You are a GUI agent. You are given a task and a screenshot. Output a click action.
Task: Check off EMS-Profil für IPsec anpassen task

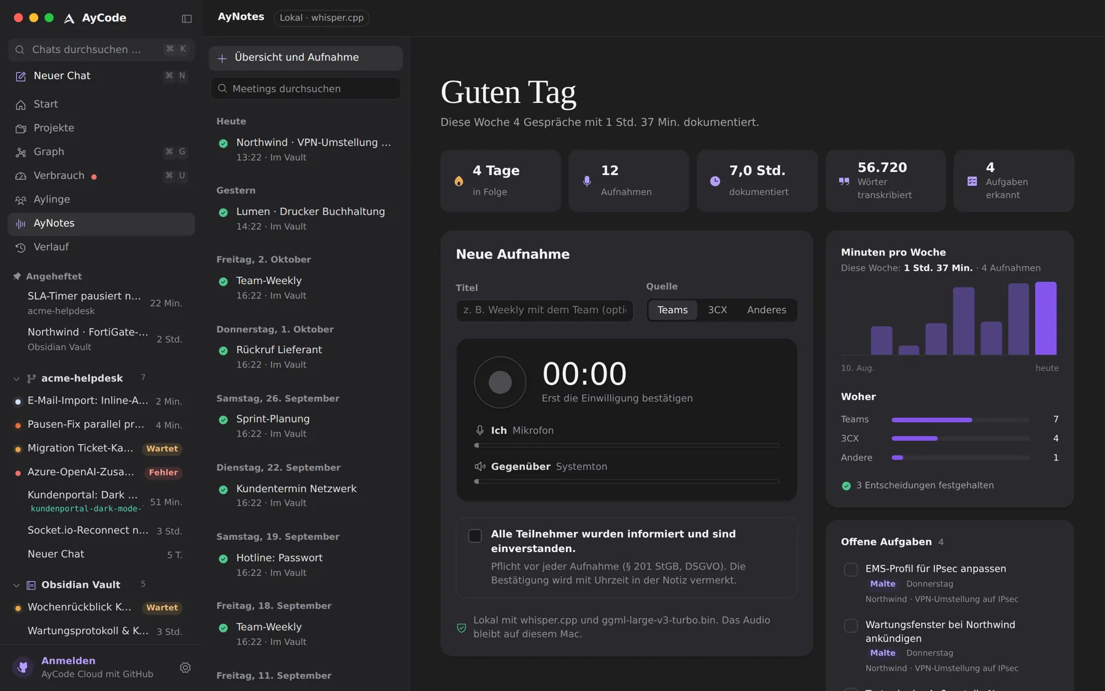tap(851, 569)
